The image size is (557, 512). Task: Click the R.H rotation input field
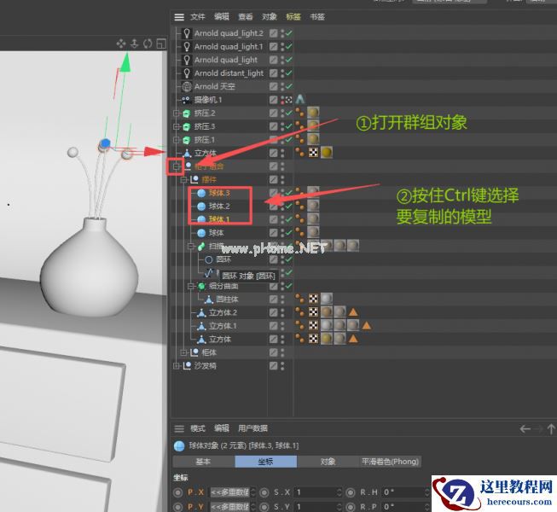[x=405, y=492]
